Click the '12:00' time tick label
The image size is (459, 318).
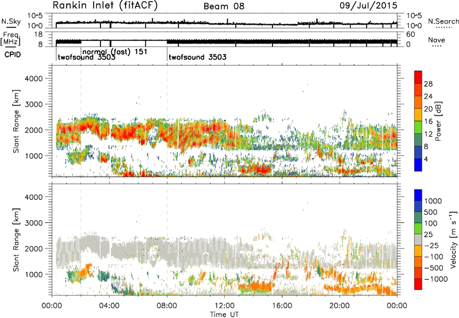(224, 306)
